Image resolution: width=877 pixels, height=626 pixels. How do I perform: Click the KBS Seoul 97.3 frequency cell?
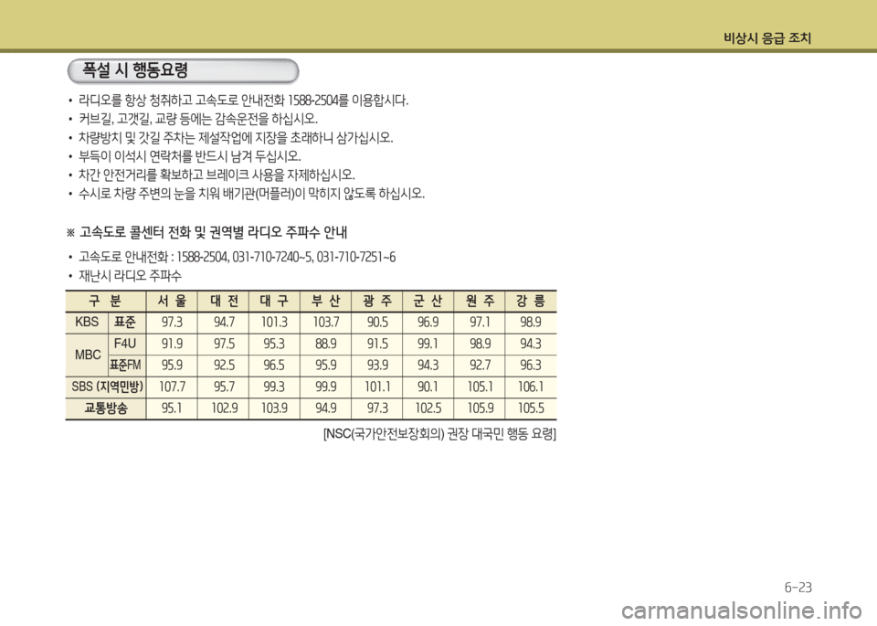point(172,323)
